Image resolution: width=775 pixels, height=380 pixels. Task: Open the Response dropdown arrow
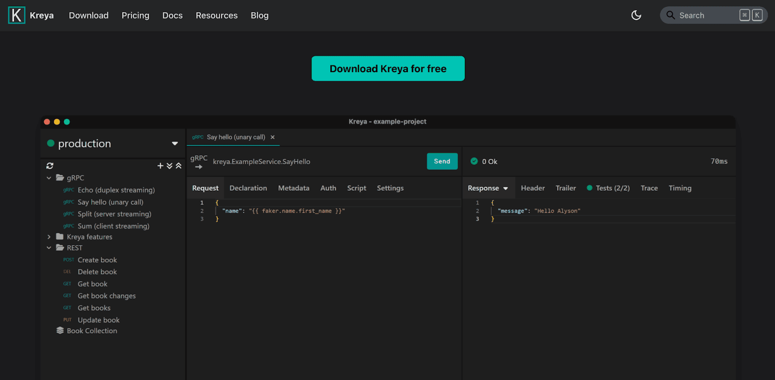pos(506,189)
